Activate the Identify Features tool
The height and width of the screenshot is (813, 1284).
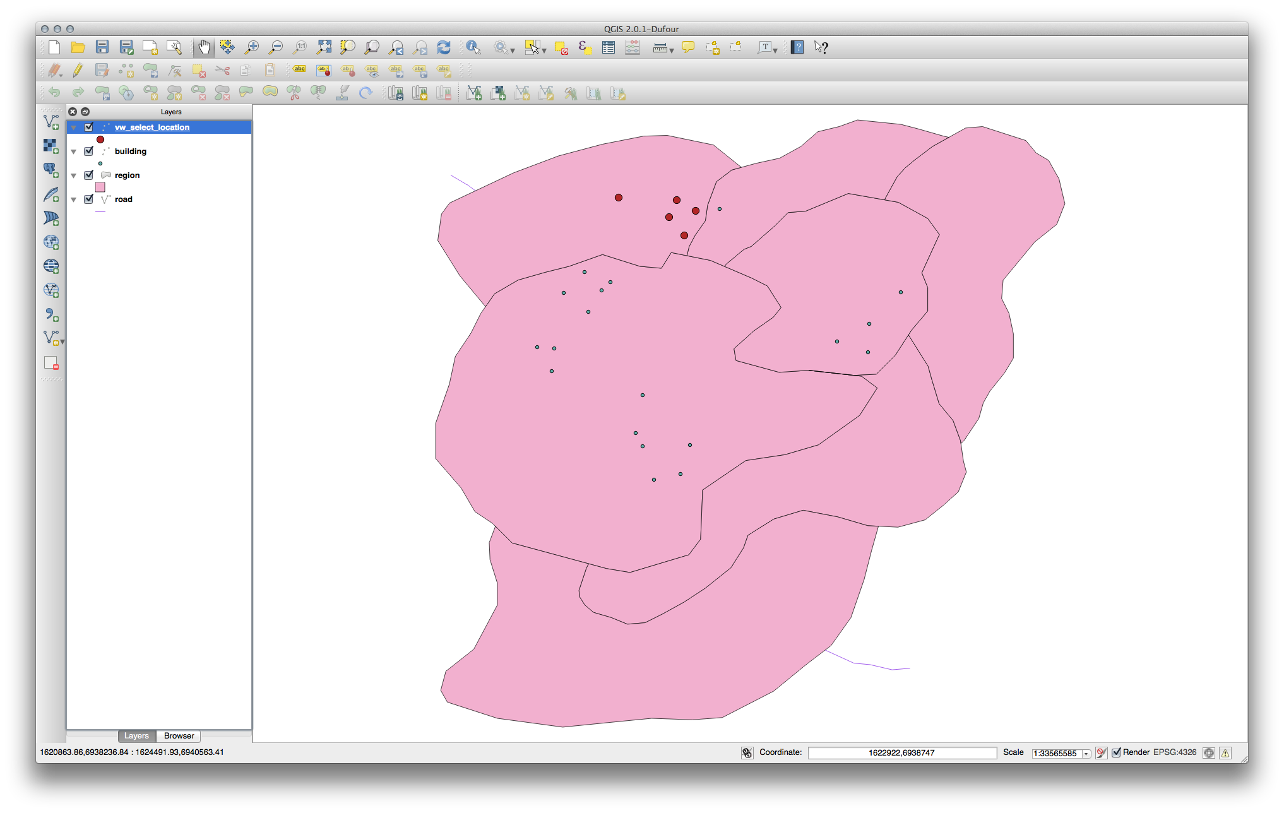point(473,47)
